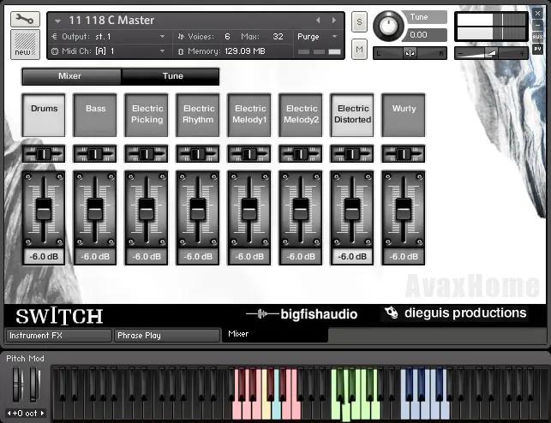Click the volume minus icon
Screen dimensions: 551x423
461,54
